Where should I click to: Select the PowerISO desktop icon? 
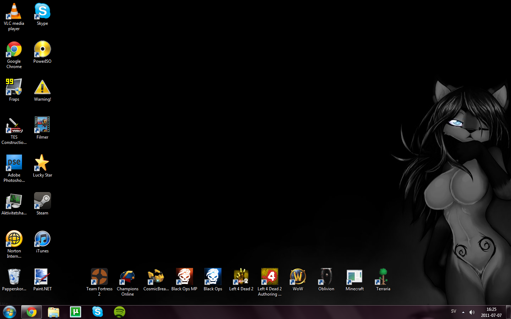[x=43, y=52]
